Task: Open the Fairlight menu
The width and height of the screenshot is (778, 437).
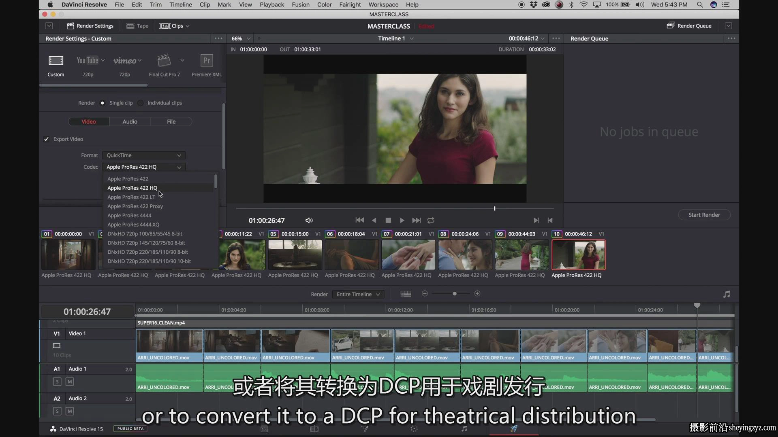Action: click(x=350, y=5)
